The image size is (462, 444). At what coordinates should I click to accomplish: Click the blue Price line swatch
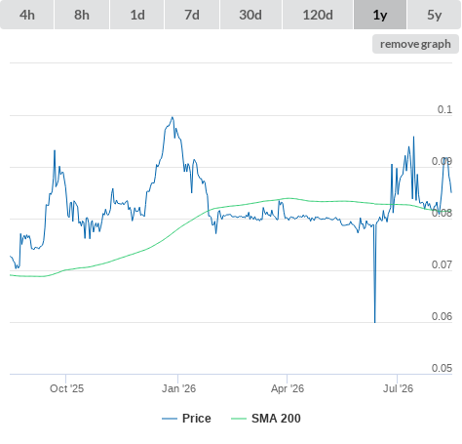pyautogui.click(x=170, y=419)
